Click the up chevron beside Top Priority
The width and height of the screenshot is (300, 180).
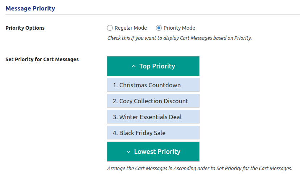click(x=133, y=66)
